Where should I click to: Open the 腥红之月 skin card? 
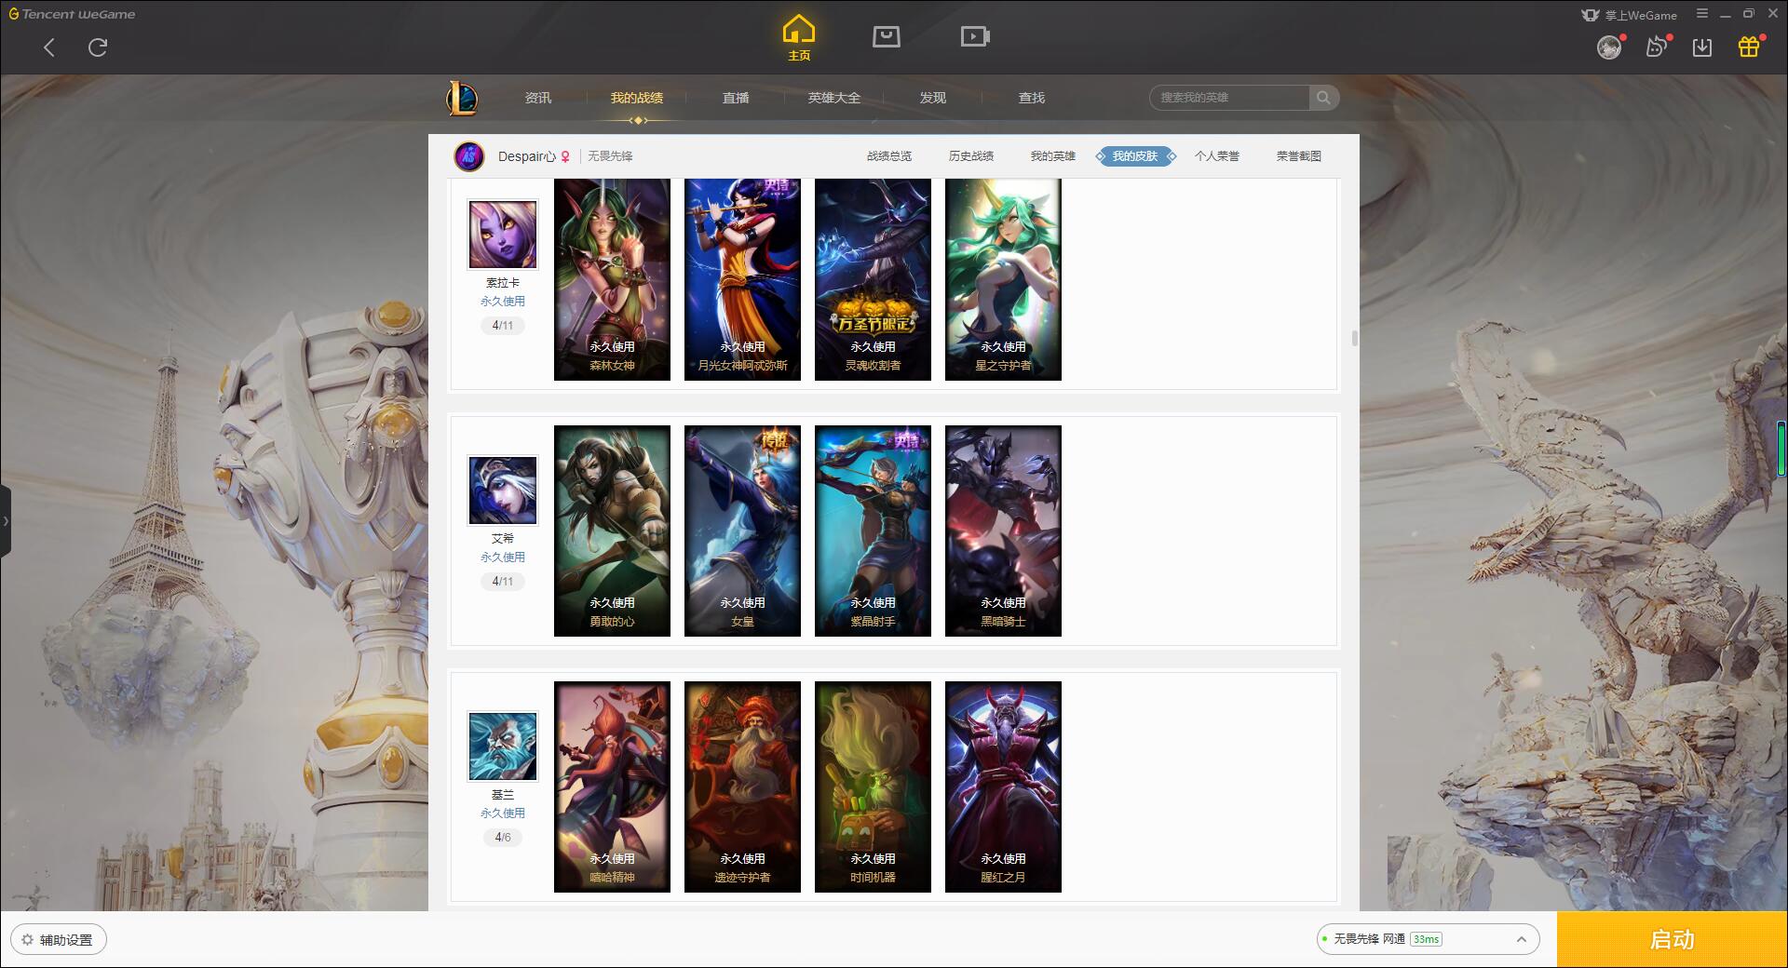pos(1003,786)
